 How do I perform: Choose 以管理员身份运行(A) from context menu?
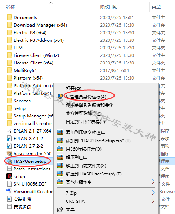click(x=86, y=97)
